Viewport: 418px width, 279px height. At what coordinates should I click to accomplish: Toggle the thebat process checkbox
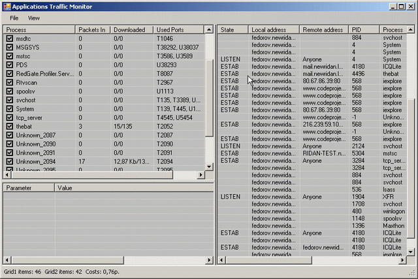coord(10,126)
